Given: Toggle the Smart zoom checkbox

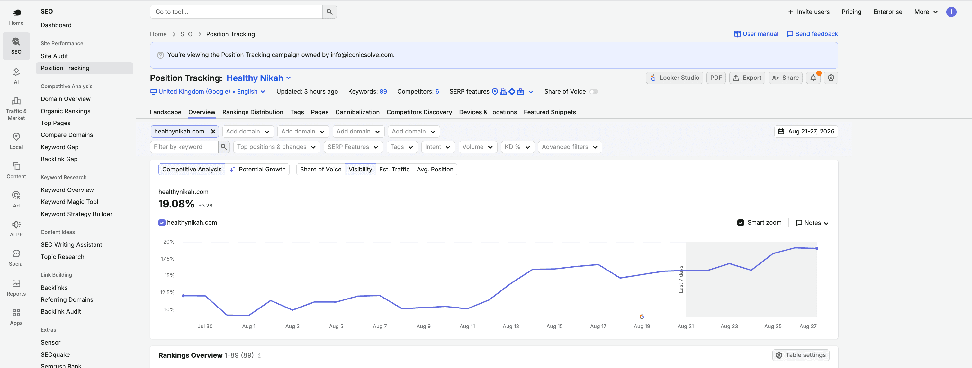Looking at the screenshot, I should pos(740,223).
